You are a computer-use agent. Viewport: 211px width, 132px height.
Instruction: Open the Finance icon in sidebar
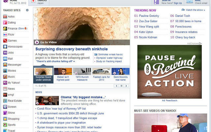[x=5, y=29]
